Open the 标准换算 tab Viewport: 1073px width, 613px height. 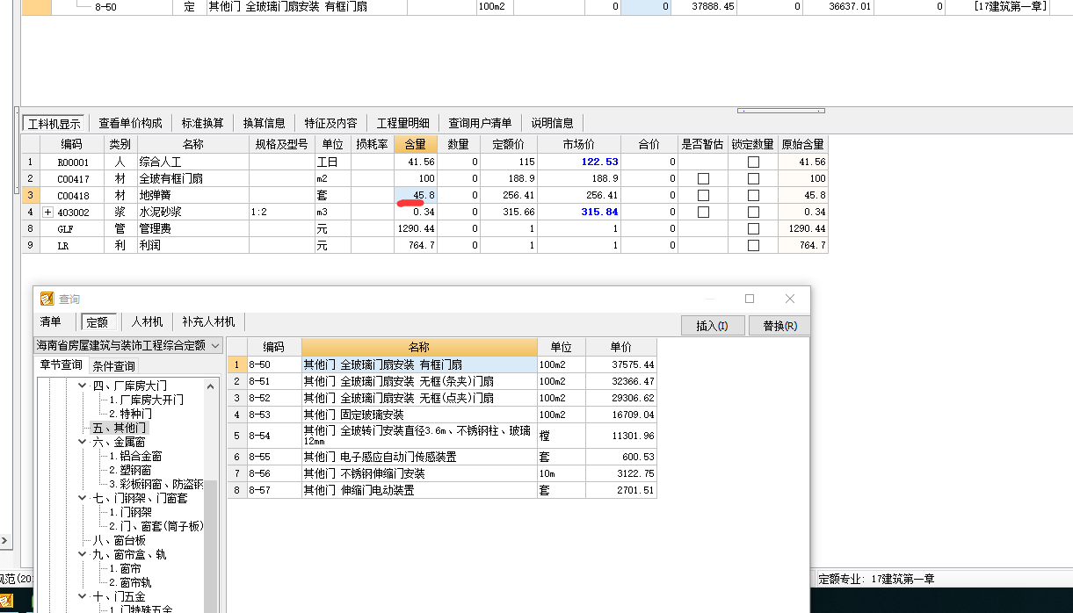[x=203, y=123]
